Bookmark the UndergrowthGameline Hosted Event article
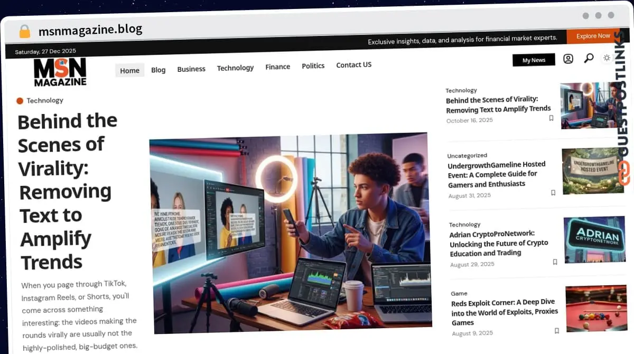 tap(553, 193)
